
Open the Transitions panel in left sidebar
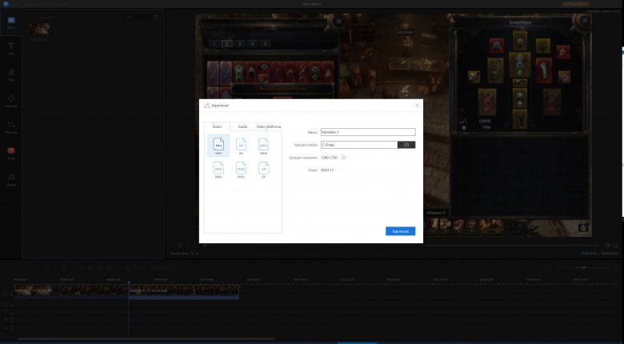click(x=11, y=127)
